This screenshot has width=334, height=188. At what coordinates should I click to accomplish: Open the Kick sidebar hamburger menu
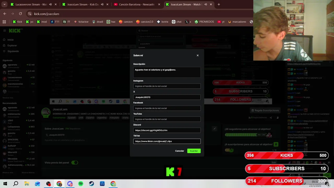coord(4,31)
